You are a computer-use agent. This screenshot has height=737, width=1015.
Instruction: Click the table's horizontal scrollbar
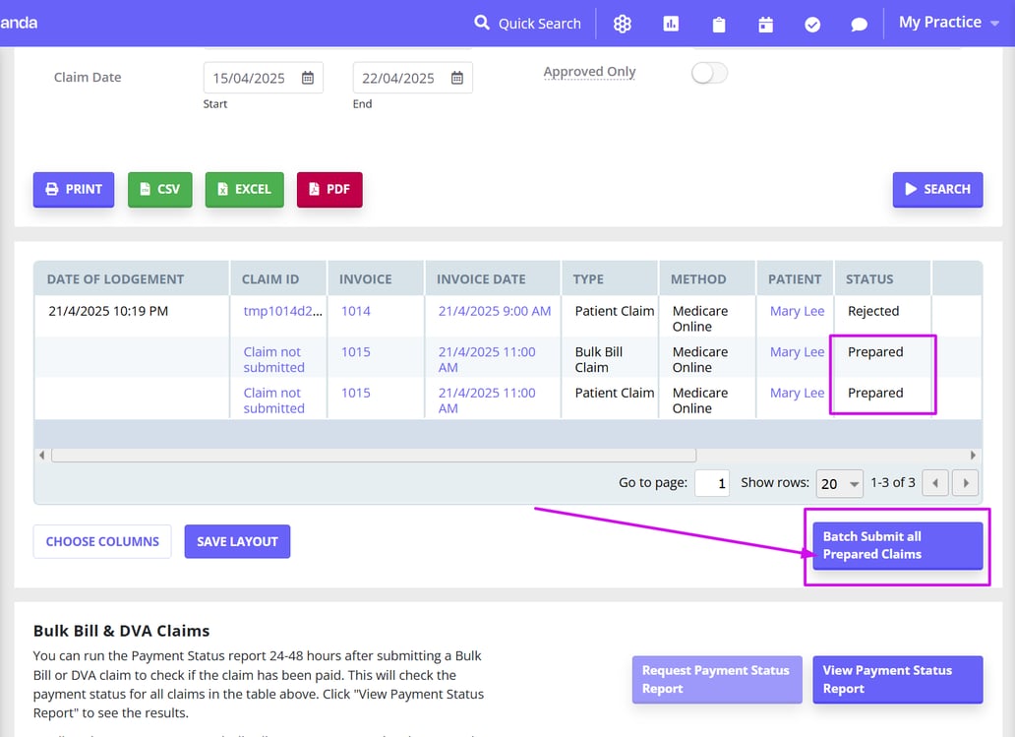click(374, 456)
